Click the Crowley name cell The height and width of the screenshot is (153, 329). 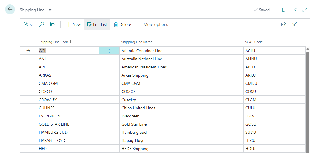click(182, 100)
